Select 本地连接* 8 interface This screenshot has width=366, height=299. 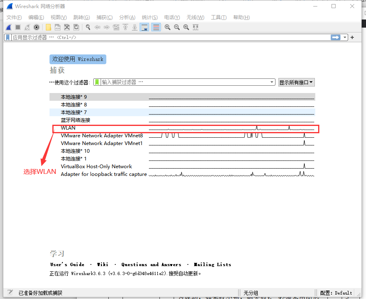coord(182,105)
